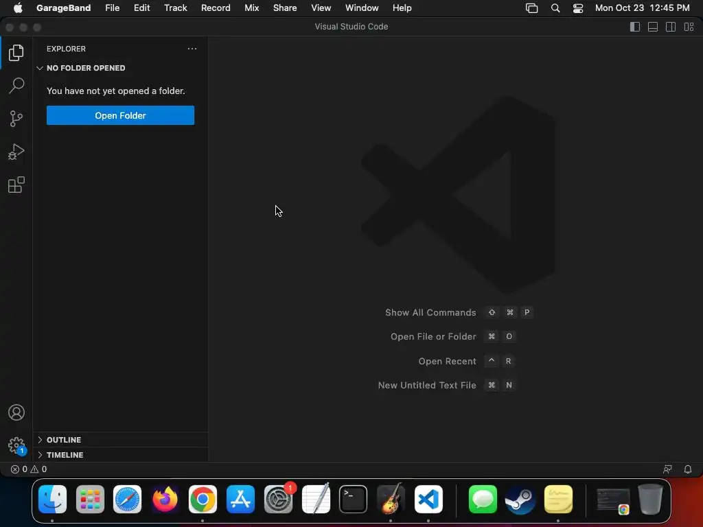Click the New Untitled Text File hint
Image resolution: width=703 pixels, height=527 pixels.
click(427, 386)
